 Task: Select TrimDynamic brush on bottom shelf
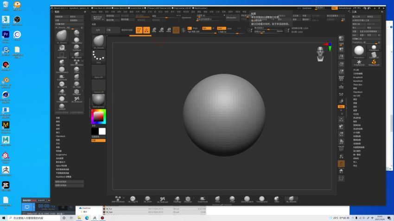pos(262,199)
